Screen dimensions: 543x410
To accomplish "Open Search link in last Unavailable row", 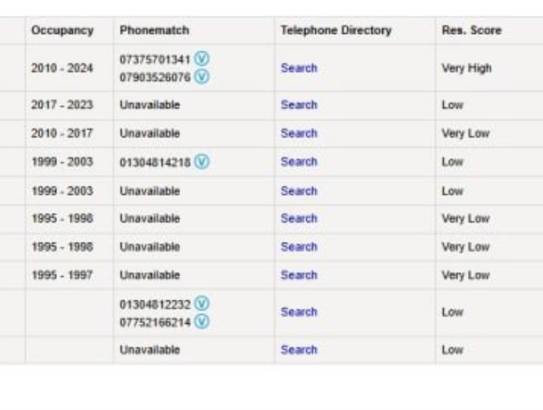I will (x=299, y=350).
